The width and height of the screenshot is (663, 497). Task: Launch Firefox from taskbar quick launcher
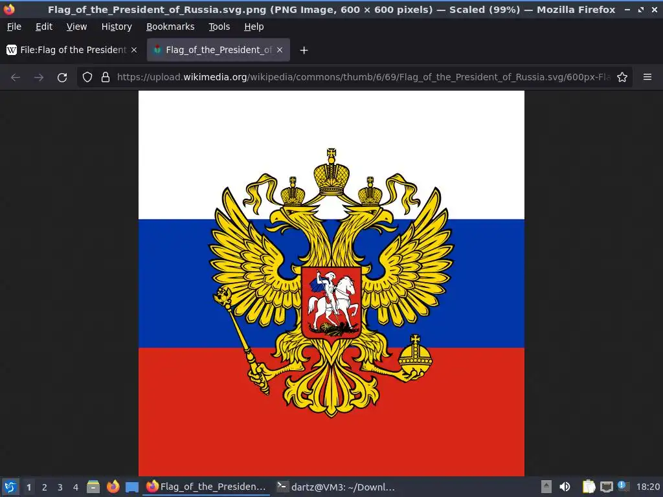pos(113,487)
